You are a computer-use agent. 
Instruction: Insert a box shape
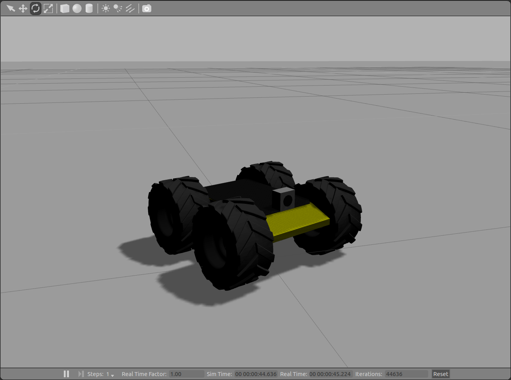click(x=64, y=8)
